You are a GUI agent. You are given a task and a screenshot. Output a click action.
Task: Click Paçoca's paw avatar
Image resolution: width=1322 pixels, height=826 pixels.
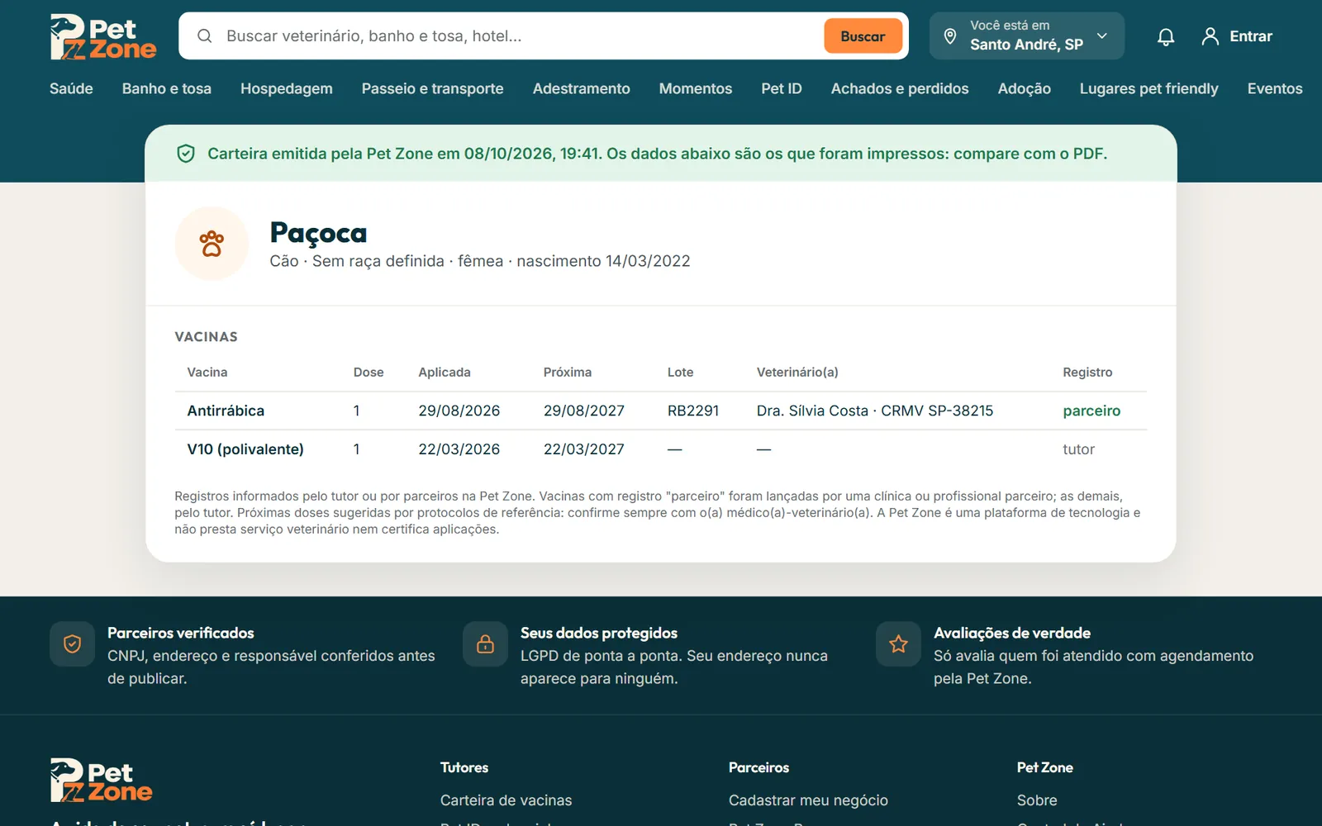[x=212, y=244]
